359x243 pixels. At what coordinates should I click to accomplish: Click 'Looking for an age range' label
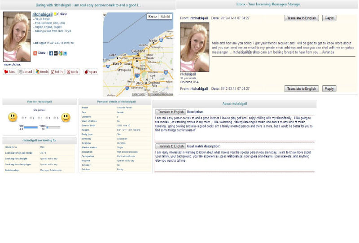[18, 153]
